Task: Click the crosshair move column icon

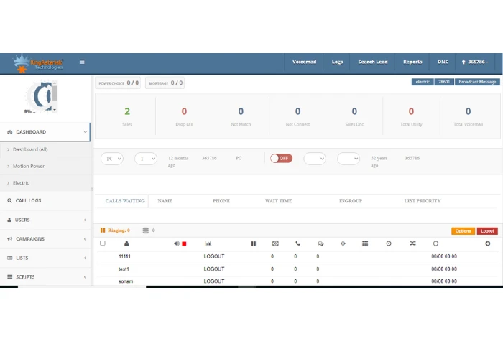Action: pos(343,243)
